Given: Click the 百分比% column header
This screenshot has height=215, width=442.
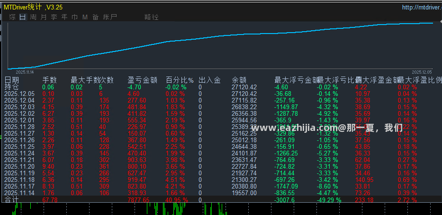Looking at the screenshot, I should pyautogui.click(x=180, y=80).
